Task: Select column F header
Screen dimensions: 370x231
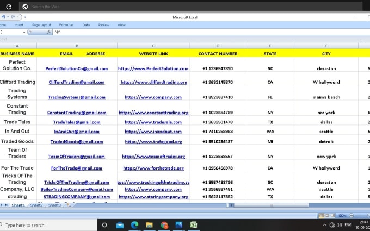Action: 326,46
